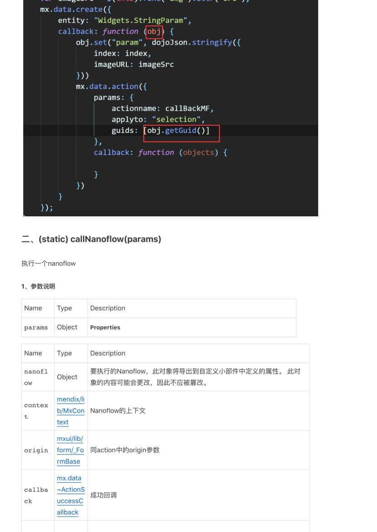
Task: Click the bold Properties cell
Action: point(105,327)
